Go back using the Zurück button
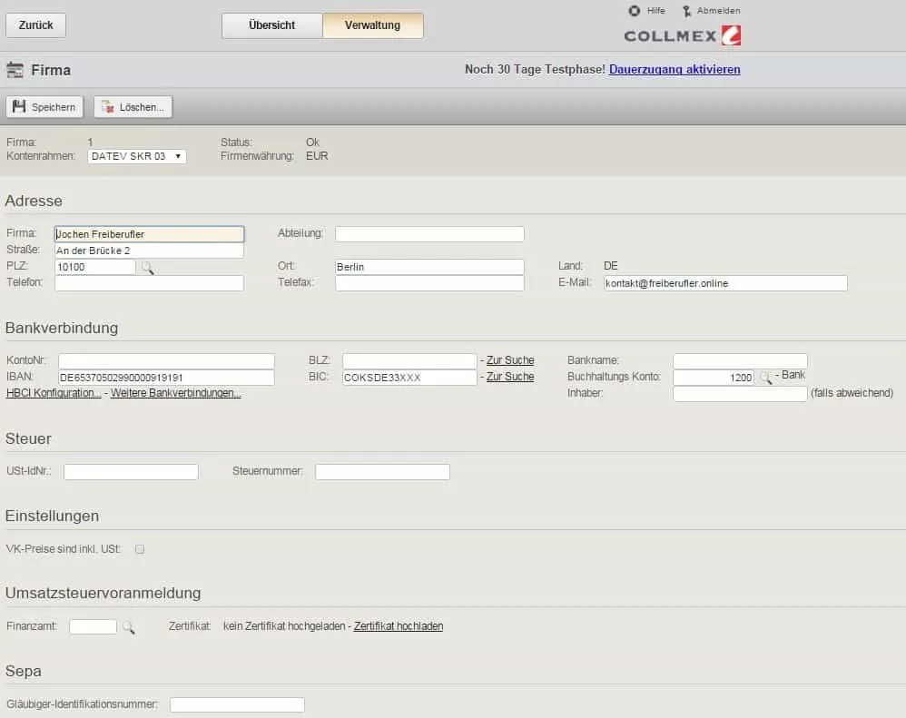Screen dimensions: 906x718 pyautogui.click(x=35, y=25)
